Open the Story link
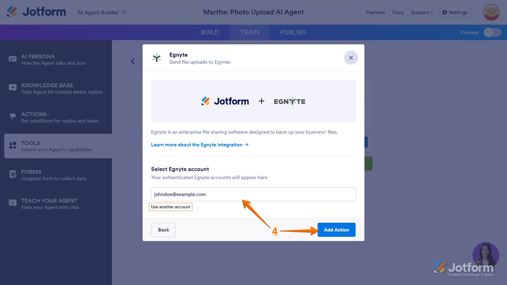Screen dimensions: 507x285 (398, 12)
